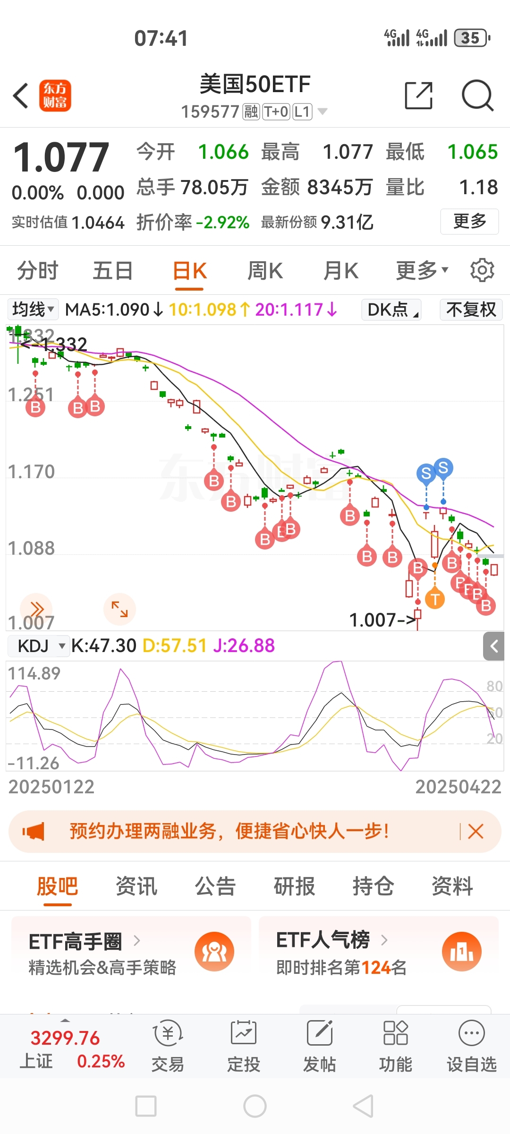Open the 持仓 holdings tab
Viewport: 510px width, 1134px height.
373,886
